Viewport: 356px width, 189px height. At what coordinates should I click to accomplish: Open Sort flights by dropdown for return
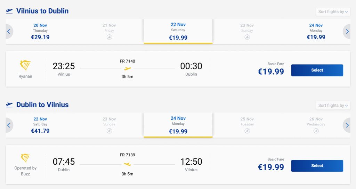point(333,106)
